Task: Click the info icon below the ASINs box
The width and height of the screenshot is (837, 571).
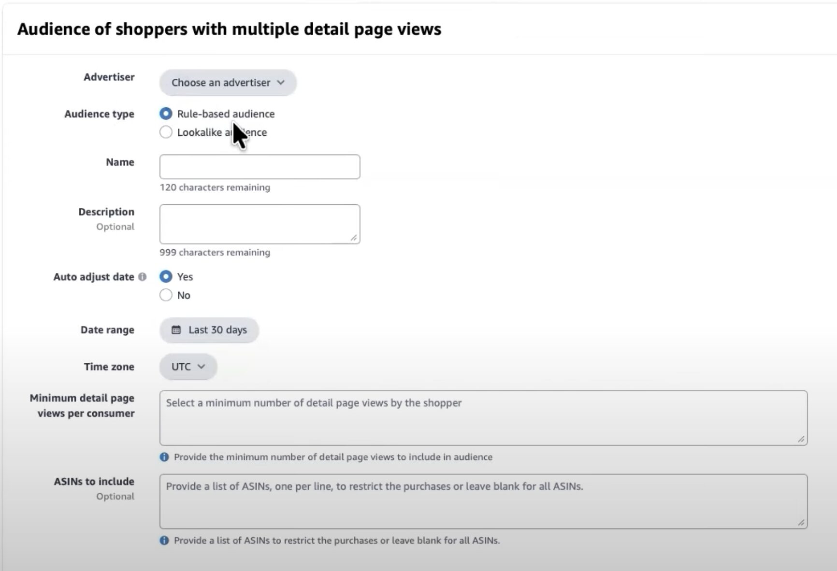Action: point(164,541)
